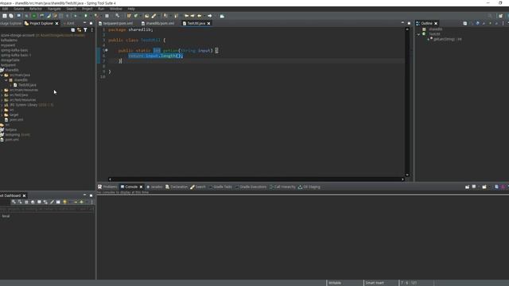Click the toolbar icon right of forward arrow
Image resolution: width=509 pixels, height=286 pixels.
[x=222, y=16]
